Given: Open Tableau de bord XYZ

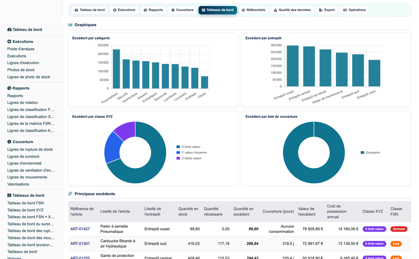Looking at the screenshot, I should [x=25, y=210].
